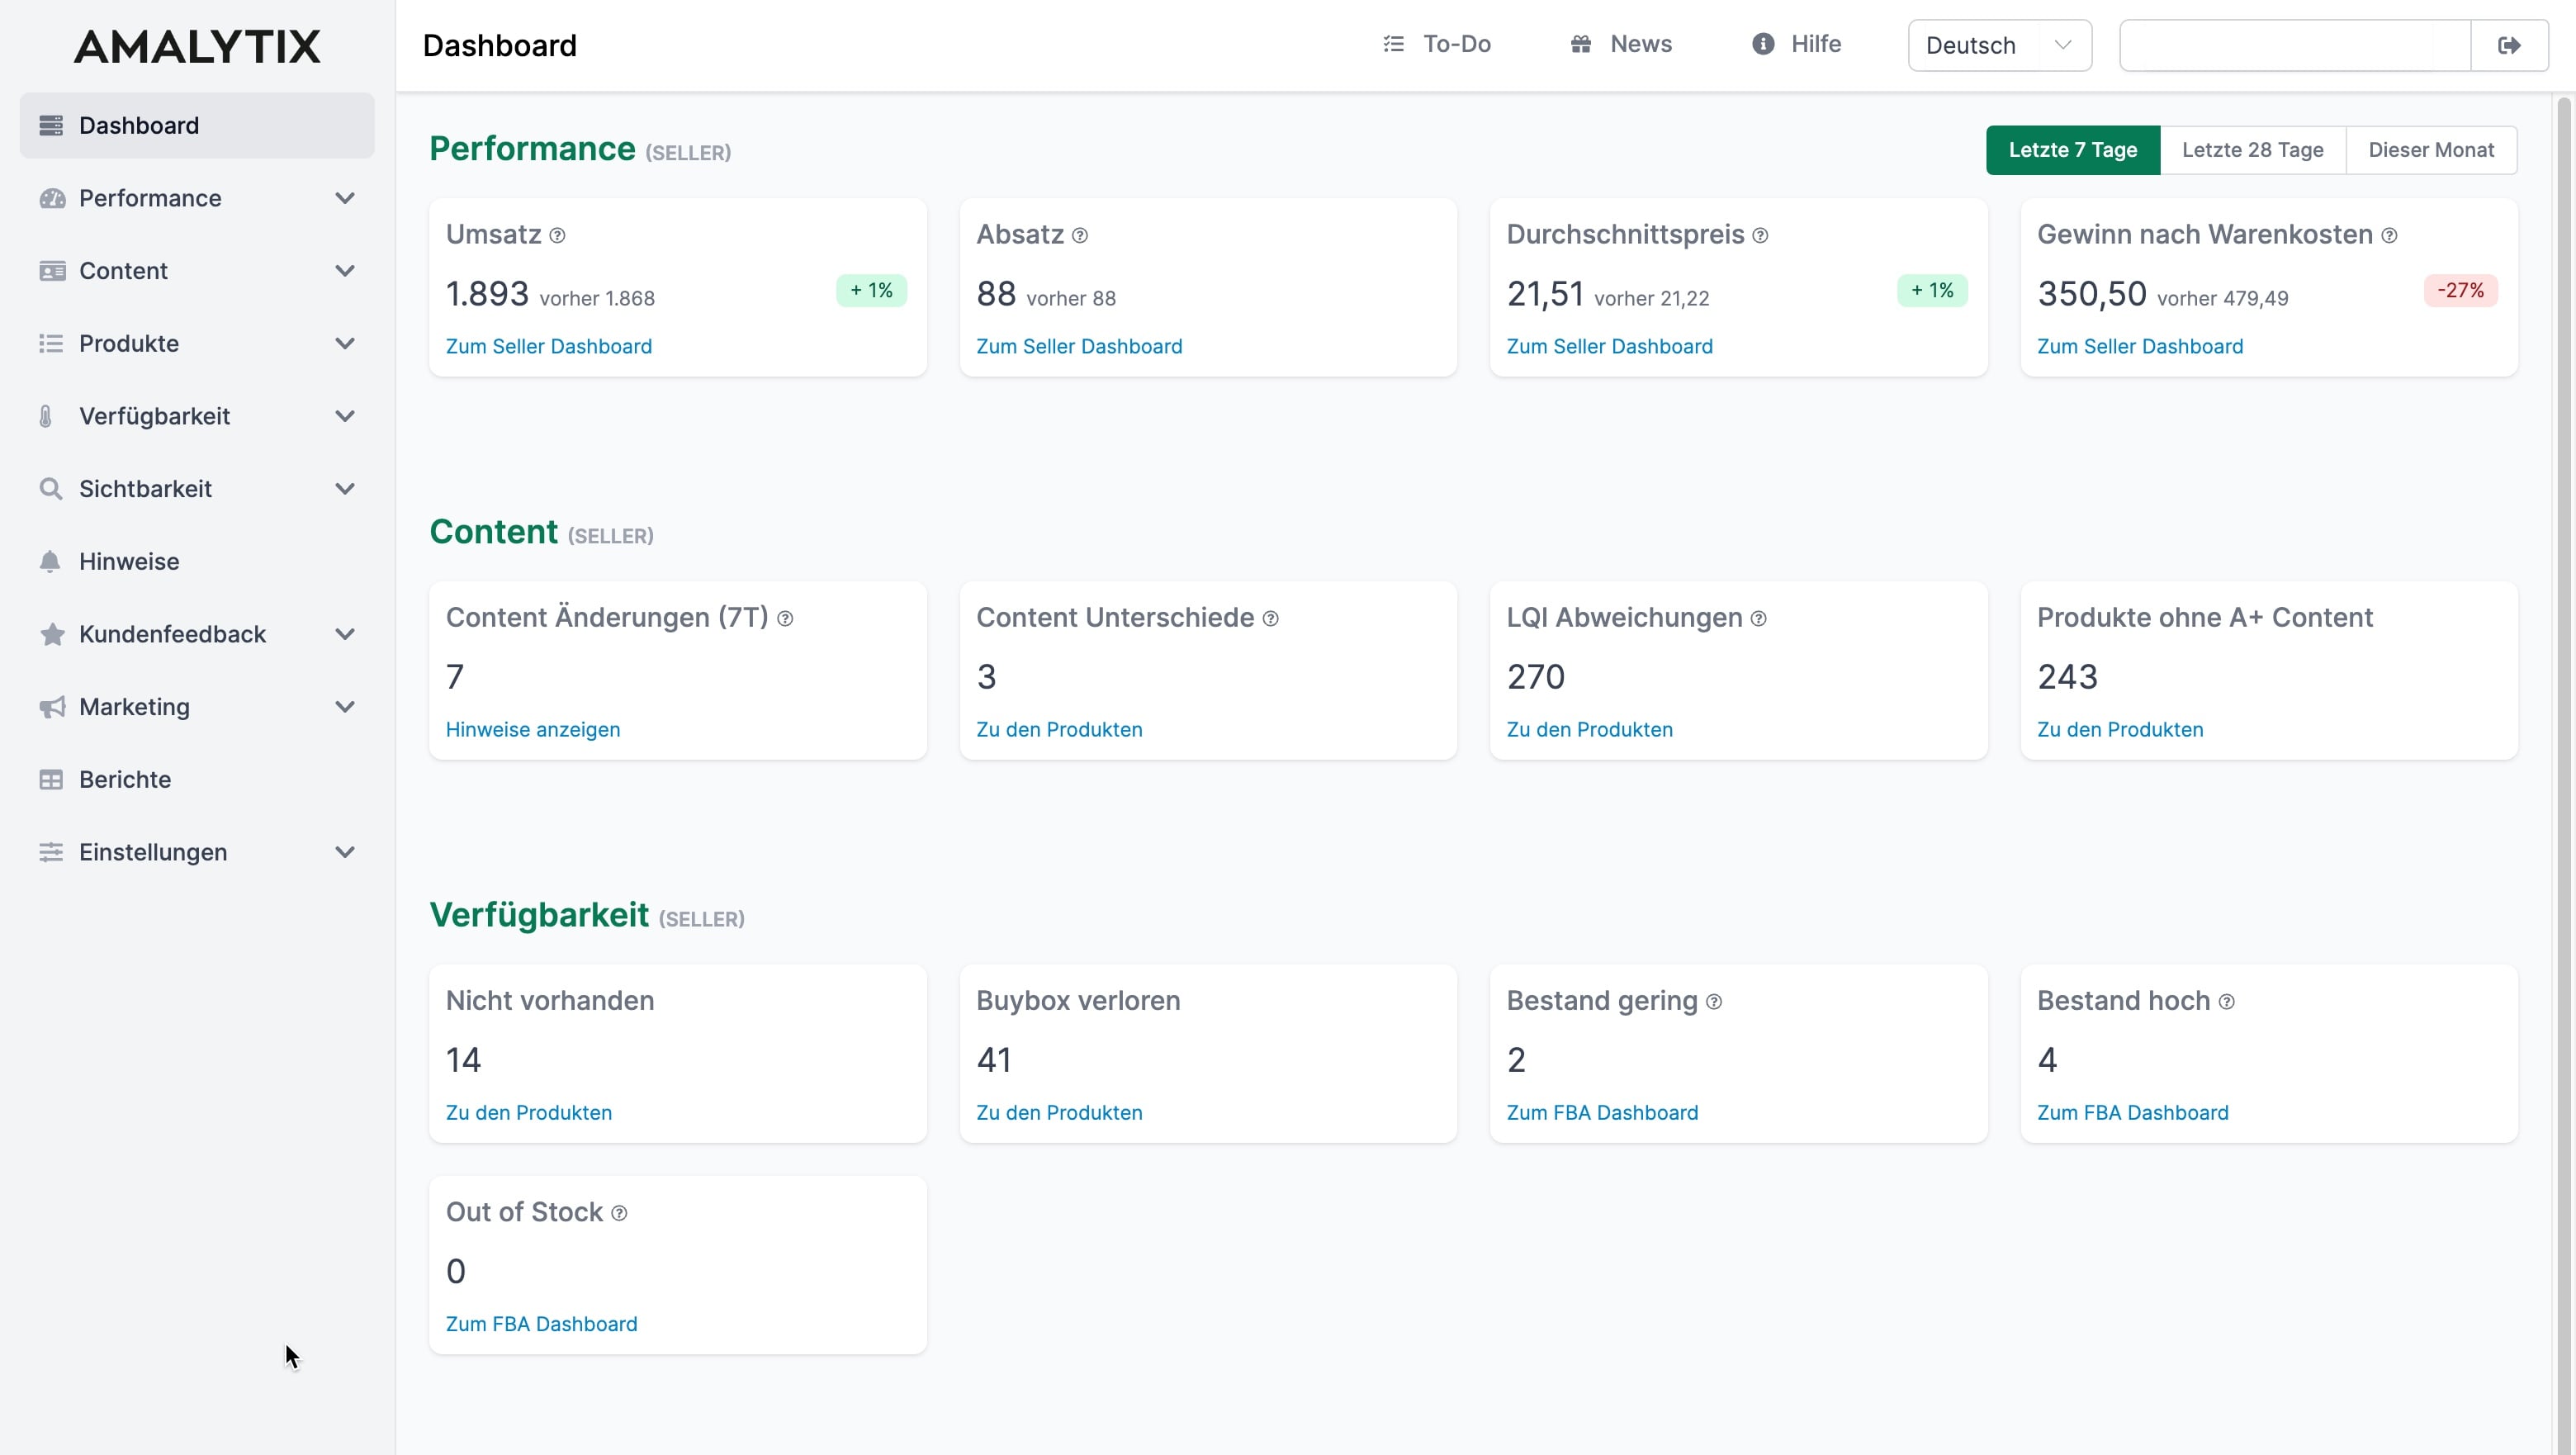Expand the Verfügbarkeit sidebar menu chevron
Viewport: 2576px width, 1455px height.
pos(345,416)
